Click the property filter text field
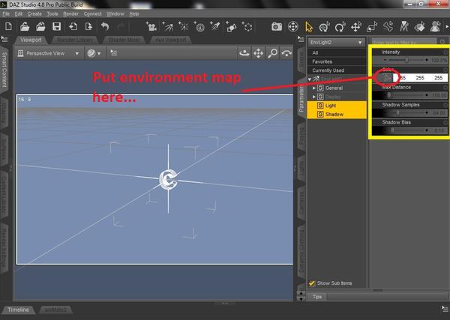 coord(404,42)
